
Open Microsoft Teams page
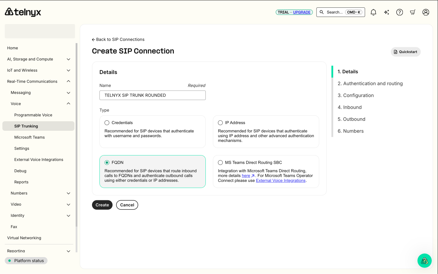pyautogui.click(x=29, y=137)
